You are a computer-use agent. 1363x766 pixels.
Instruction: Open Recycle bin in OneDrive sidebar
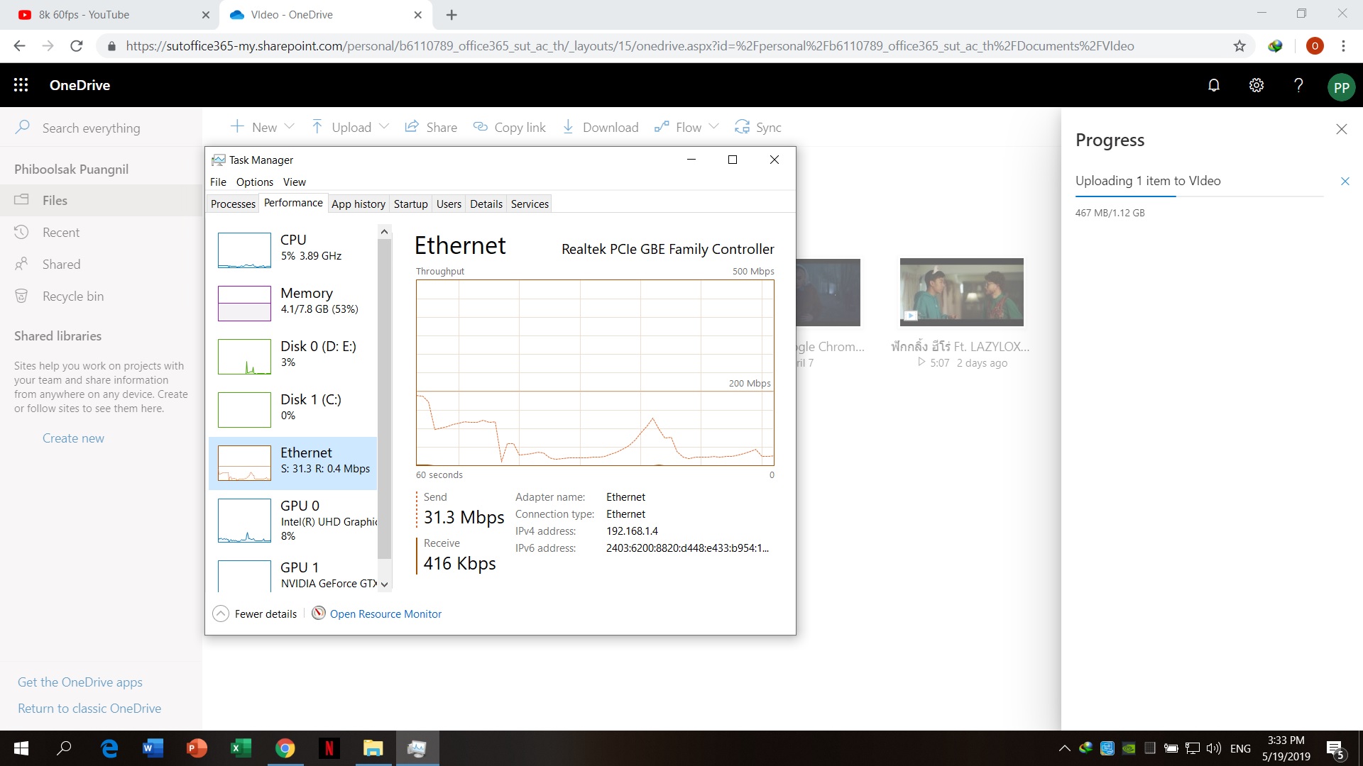click(101, 296)
